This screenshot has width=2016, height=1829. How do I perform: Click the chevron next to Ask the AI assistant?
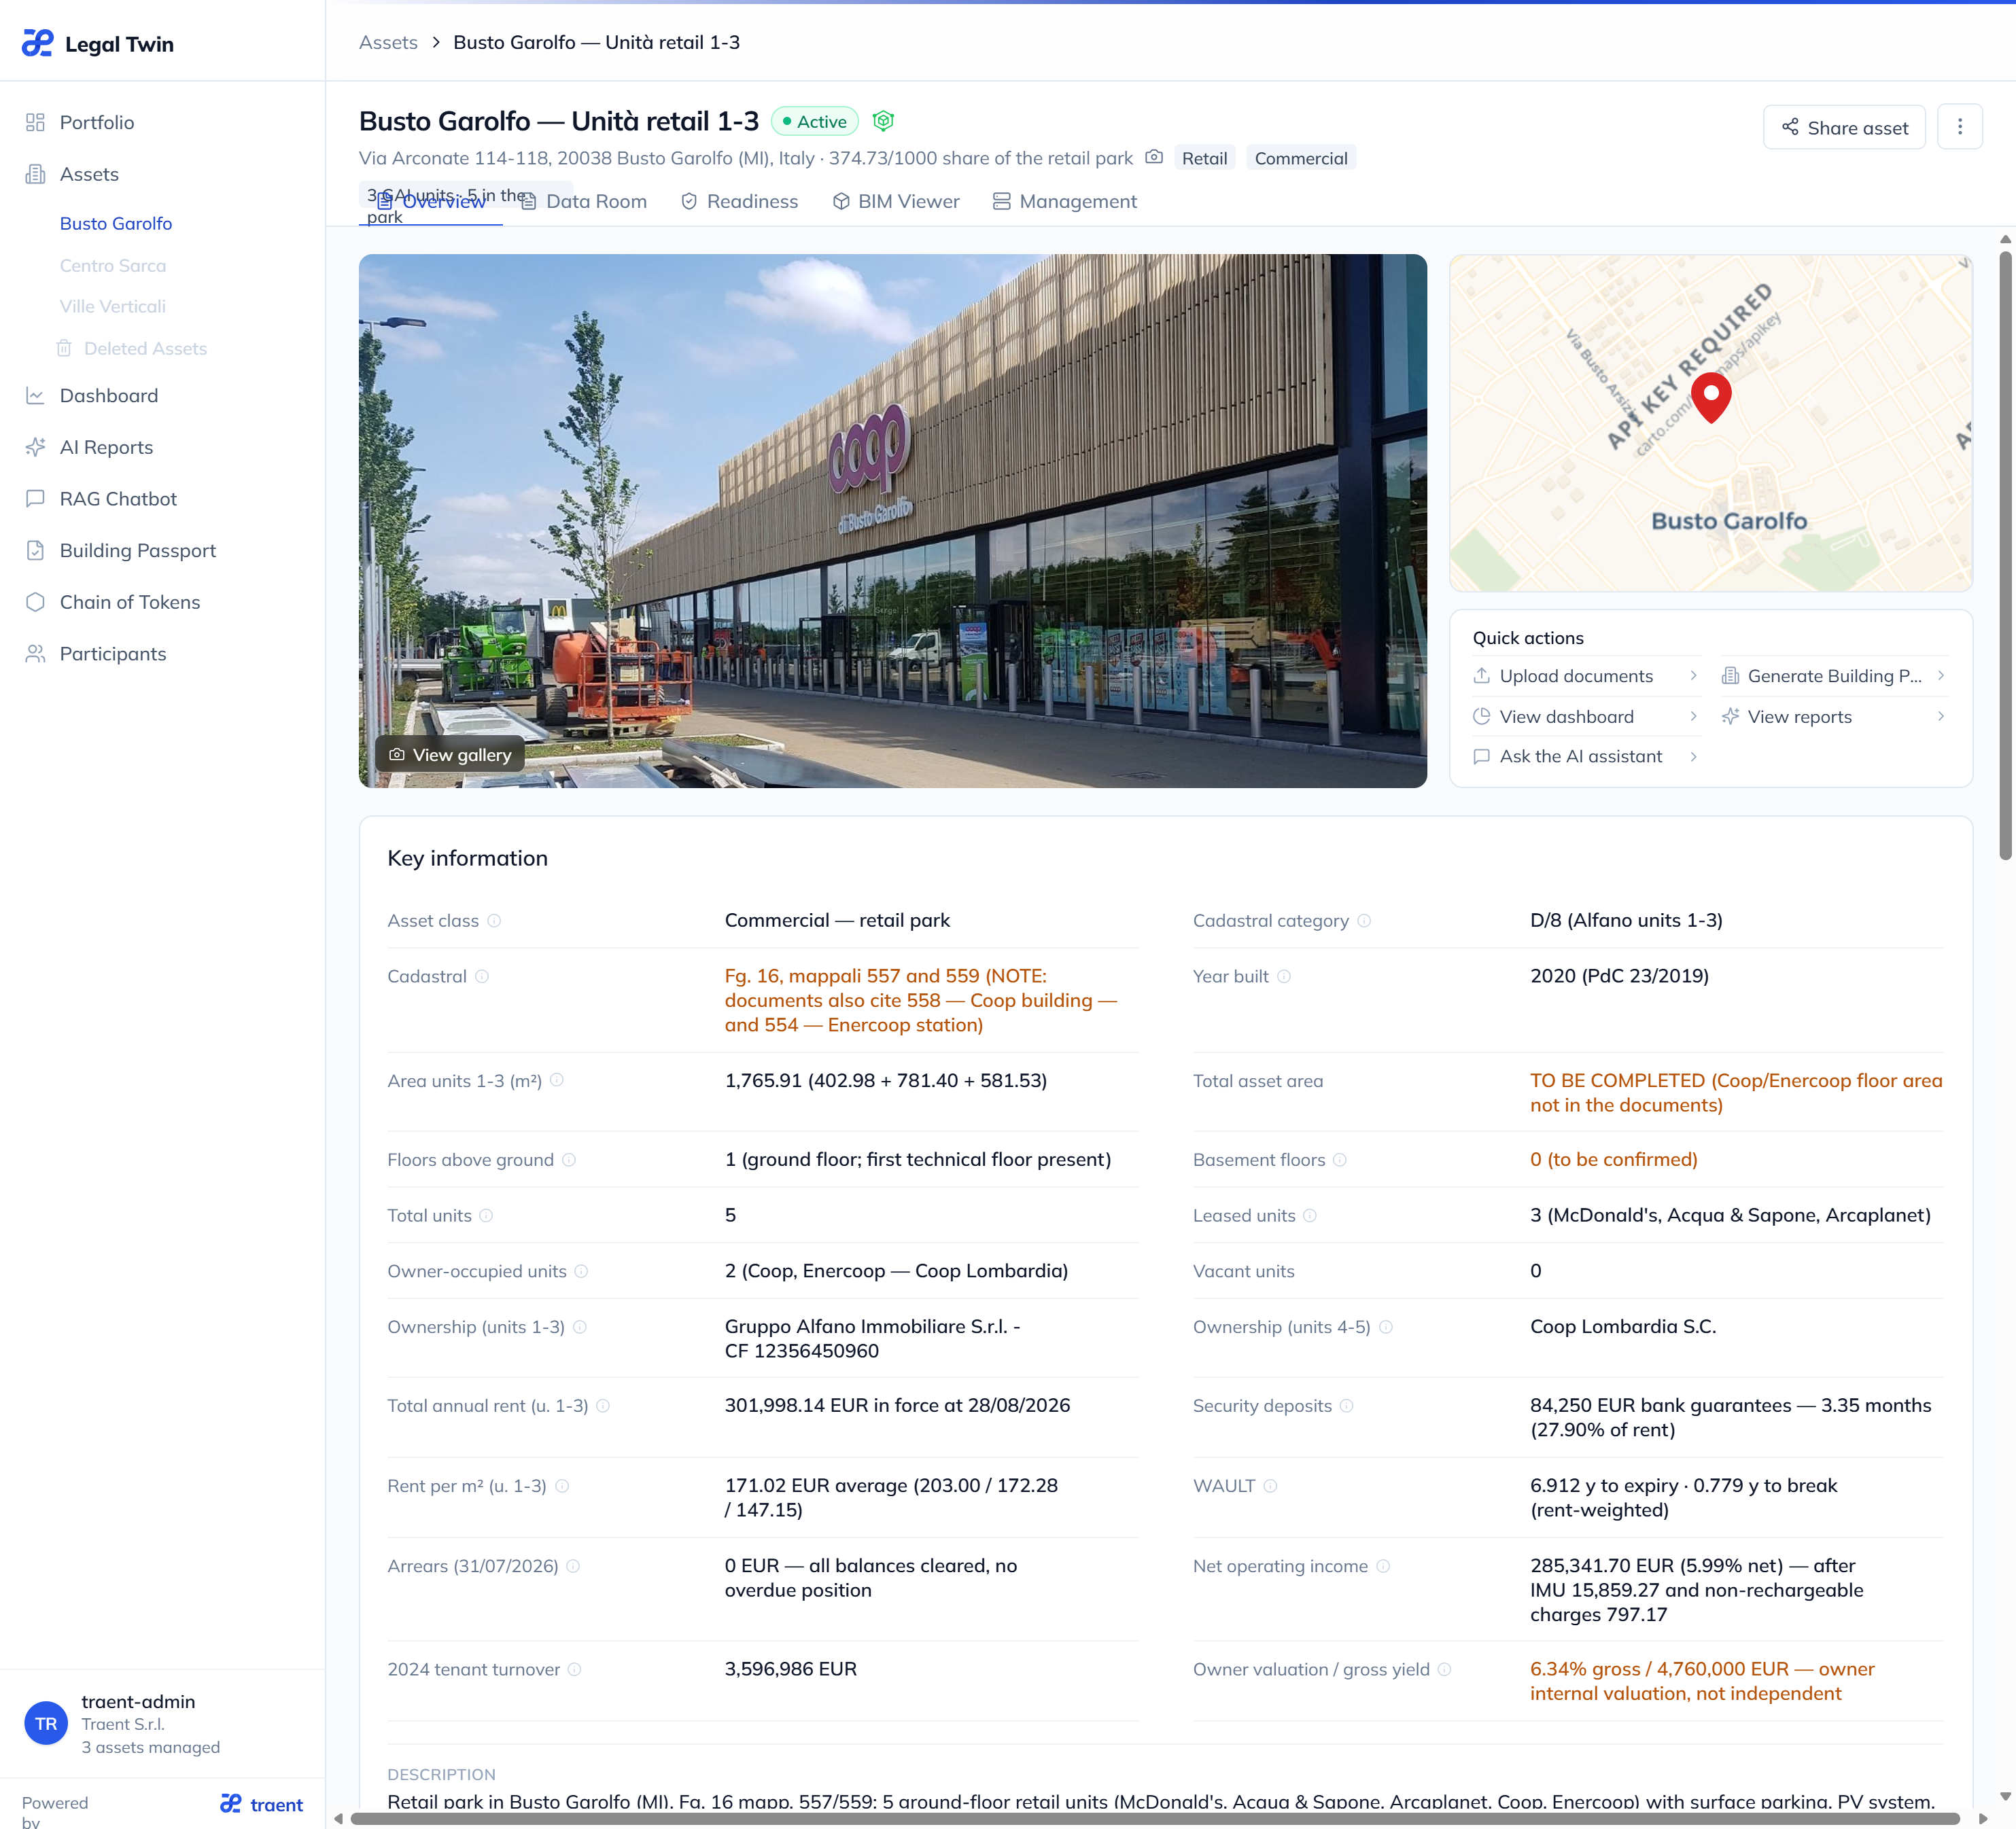point(1693,757)
